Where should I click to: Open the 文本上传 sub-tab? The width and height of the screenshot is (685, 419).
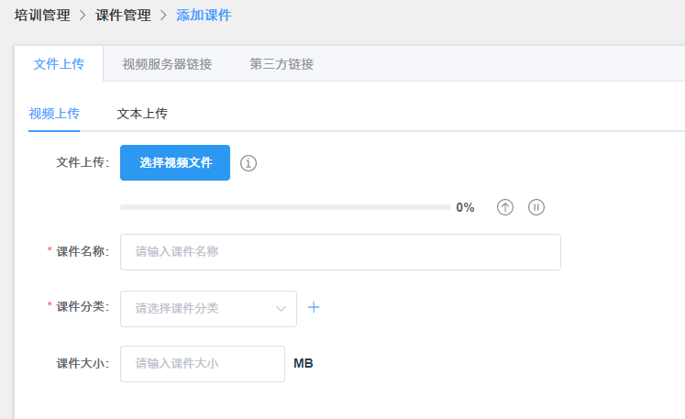(x=142, y=114)
